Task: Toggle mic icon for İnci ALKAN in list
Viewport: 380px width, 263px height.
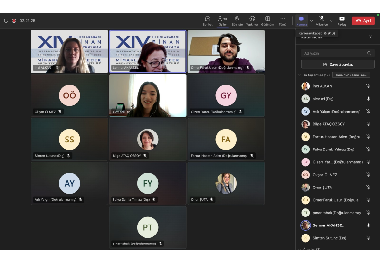Action: [x=368, y=86]
